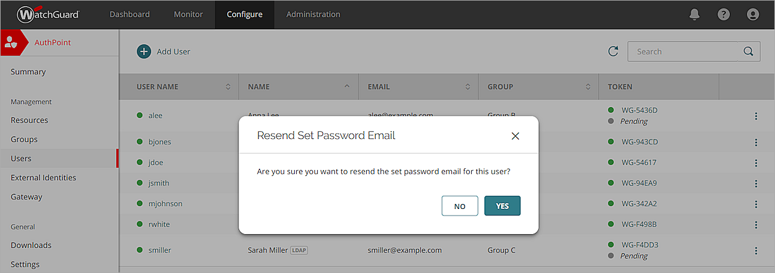The image size is (775, 273).
Task: Open the options menu for alee row
Action: (x=756, y=116)
